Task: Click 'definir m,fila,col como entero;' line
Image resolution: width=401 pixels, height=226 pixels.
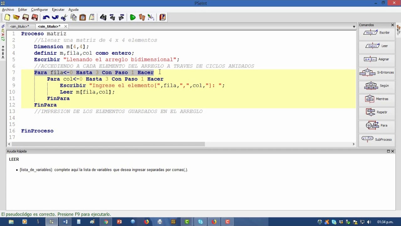Action: pyautogui.click(x=84, y=53)
